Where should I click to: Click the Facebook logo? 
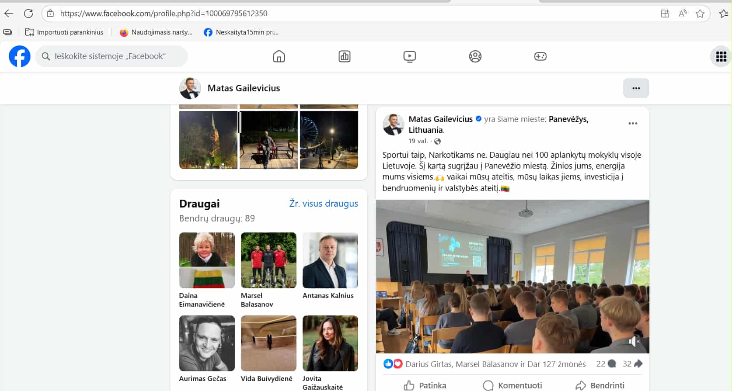click(x=20, y=56)
